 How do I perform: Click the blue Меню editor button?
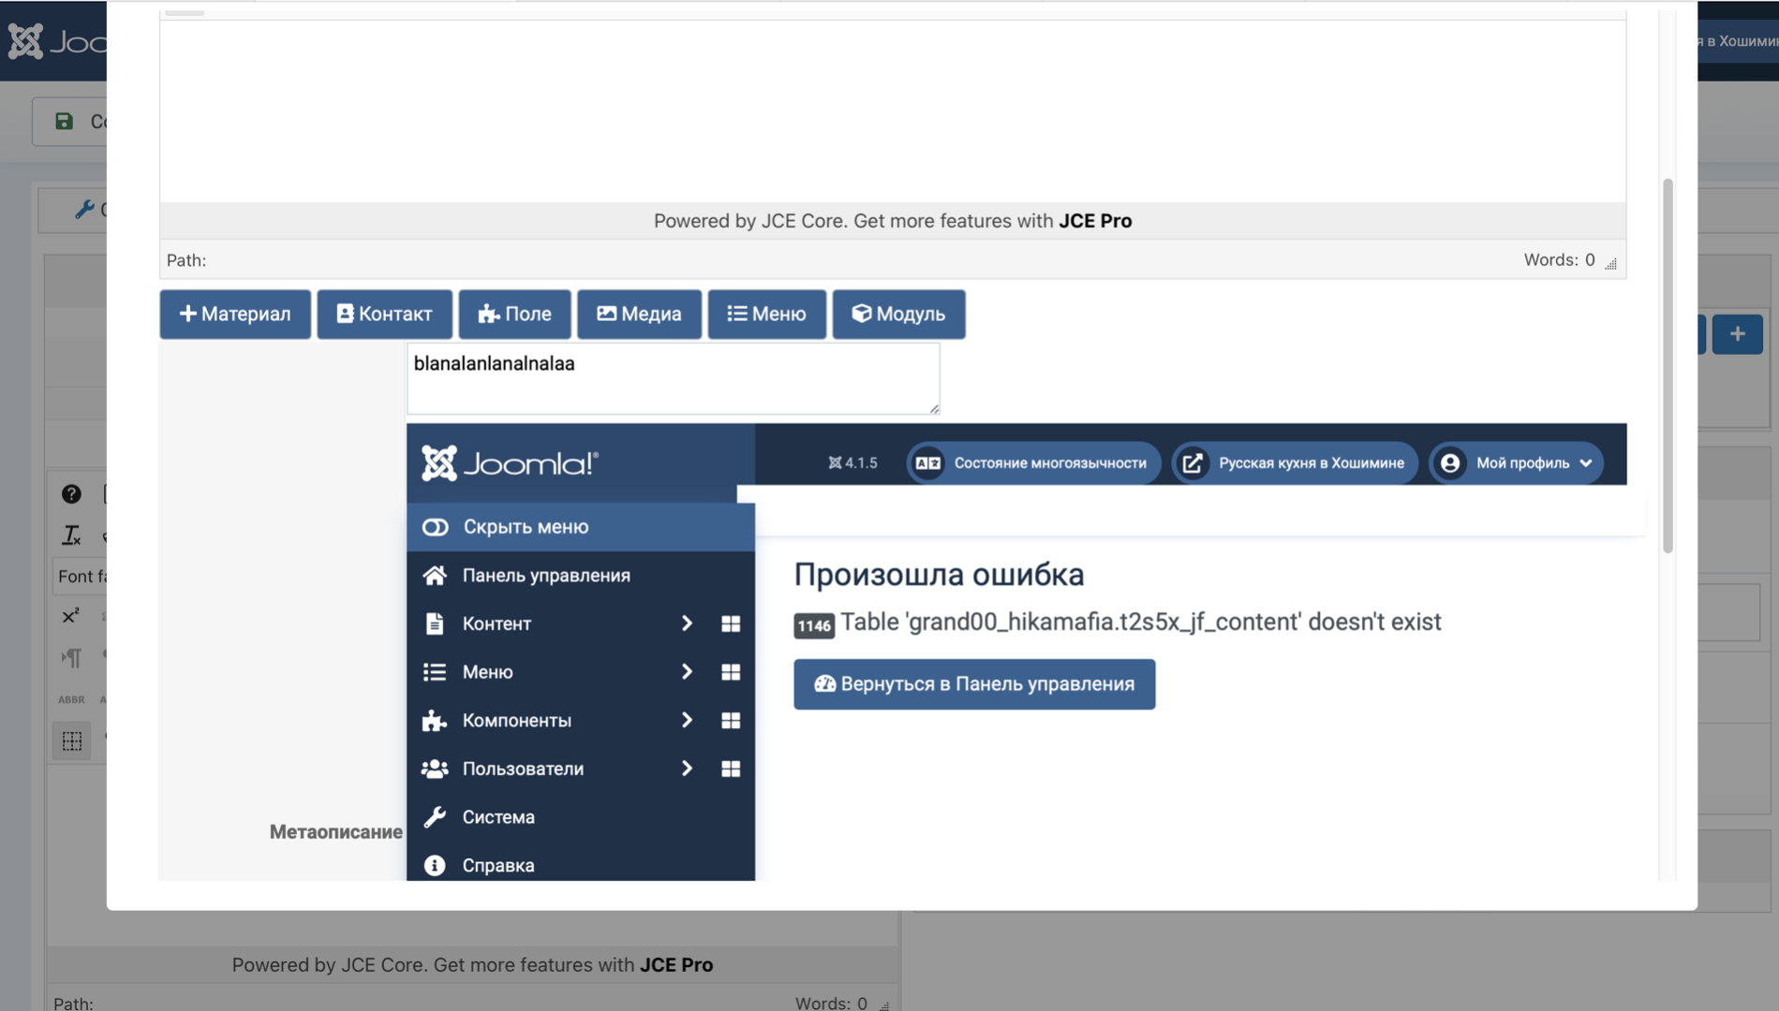pyautogui.click(x=766, y=314)
